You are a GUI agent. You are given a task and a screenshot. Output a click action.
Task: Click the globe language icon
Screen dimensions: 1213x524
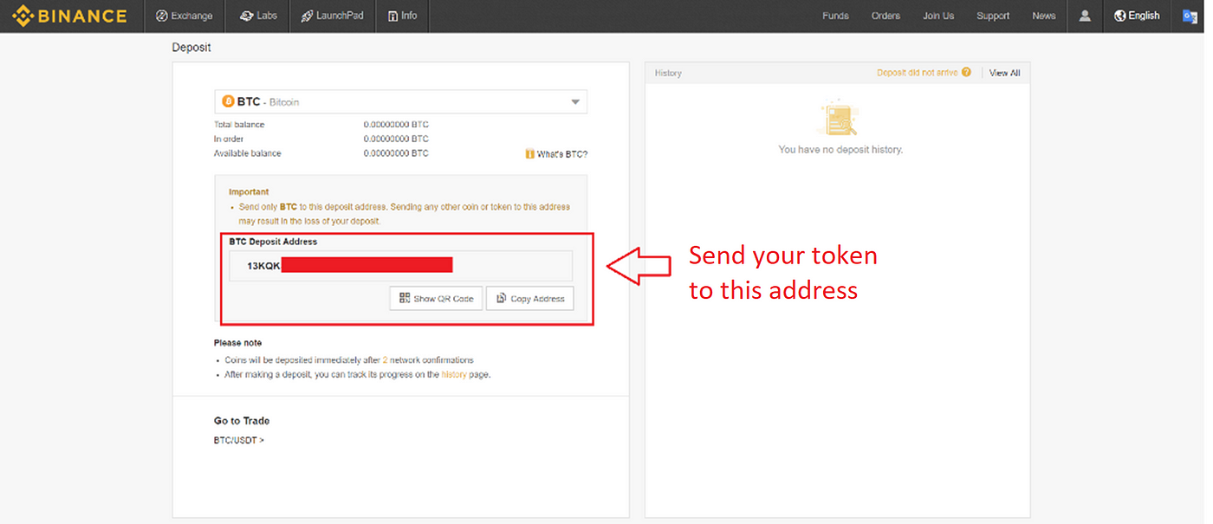click(1119, 16)
